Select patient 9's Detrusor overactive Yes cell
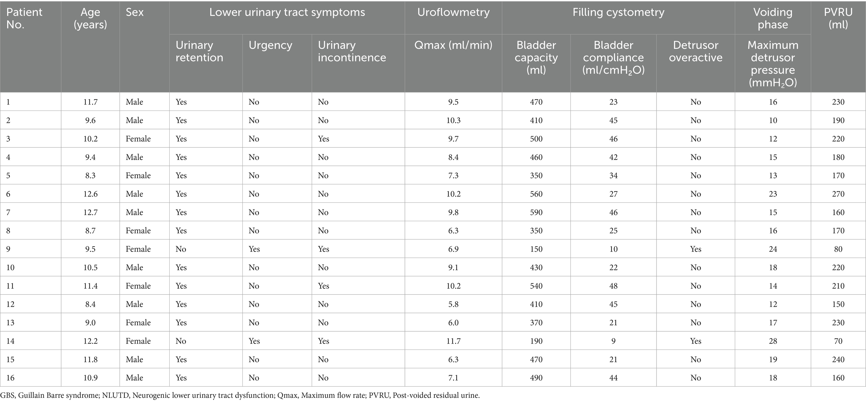866x402 pixels. click(695, 249)
